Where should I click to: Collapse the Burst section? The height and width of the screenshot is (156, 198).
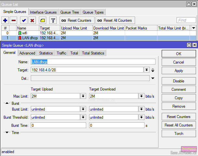pyautogui.click(x=7, y=103)
